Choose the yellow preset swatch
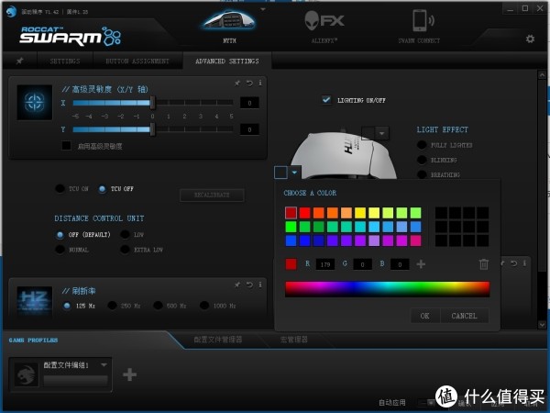Viewport: 550px width, 413px height. 360,213
